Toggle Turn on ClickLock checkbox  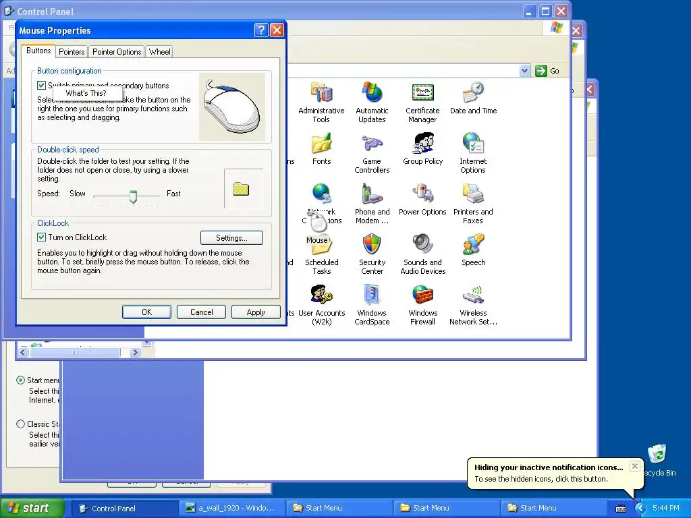(41, 237)
